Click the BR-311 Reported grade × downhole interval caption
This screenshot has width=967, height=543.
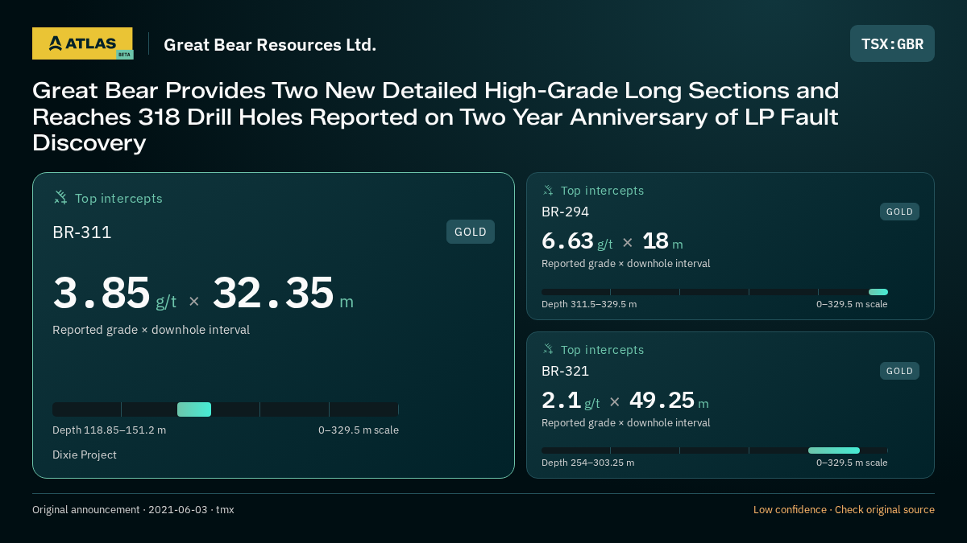click(151, 330)
